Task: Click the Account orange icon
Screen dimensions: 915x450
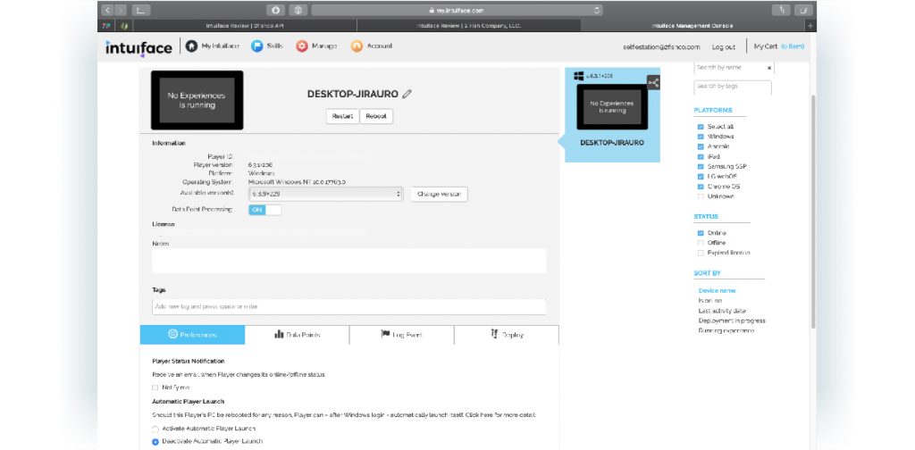Action: tap(357, 46)
